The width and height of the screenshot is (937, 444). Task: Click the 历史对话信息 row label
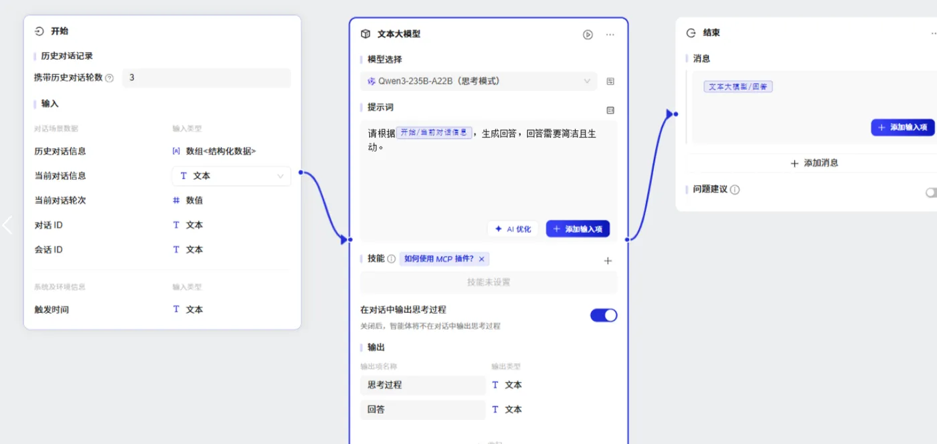click(x=60, y=151)
